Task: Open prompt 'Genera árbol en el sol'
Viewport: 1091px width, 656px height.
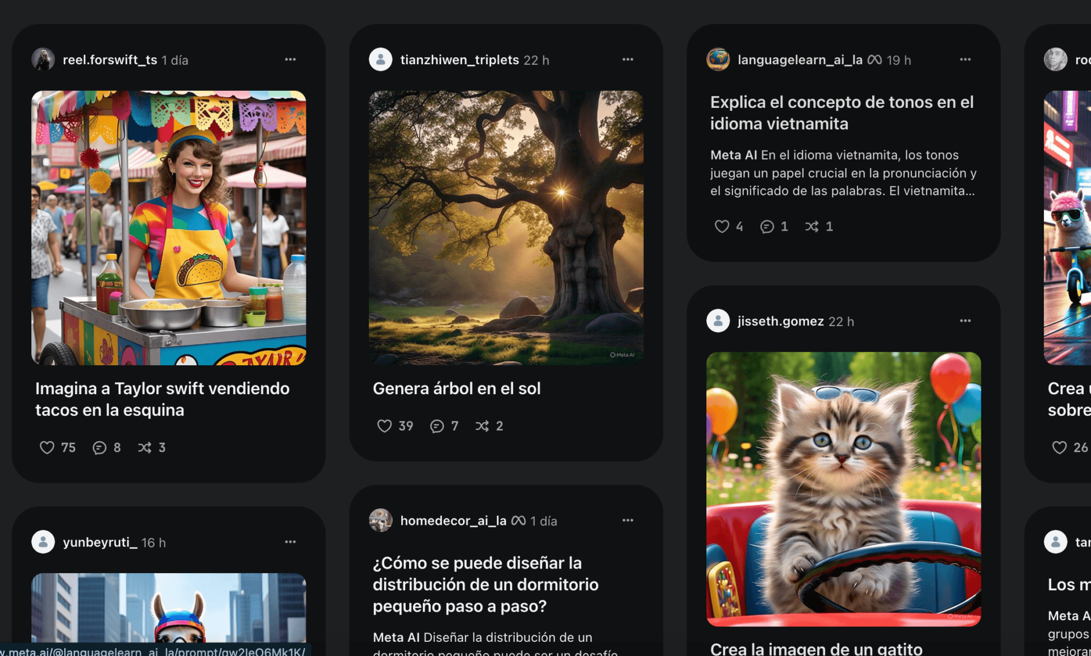Action: tap(457, 388)
